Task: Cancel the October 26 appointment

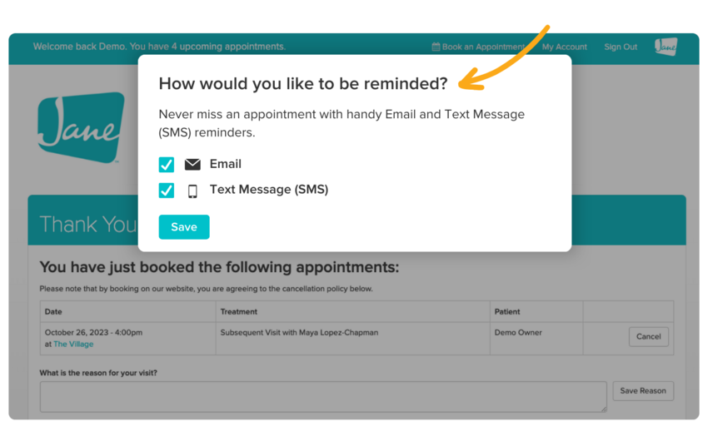Action: [648, 337]
